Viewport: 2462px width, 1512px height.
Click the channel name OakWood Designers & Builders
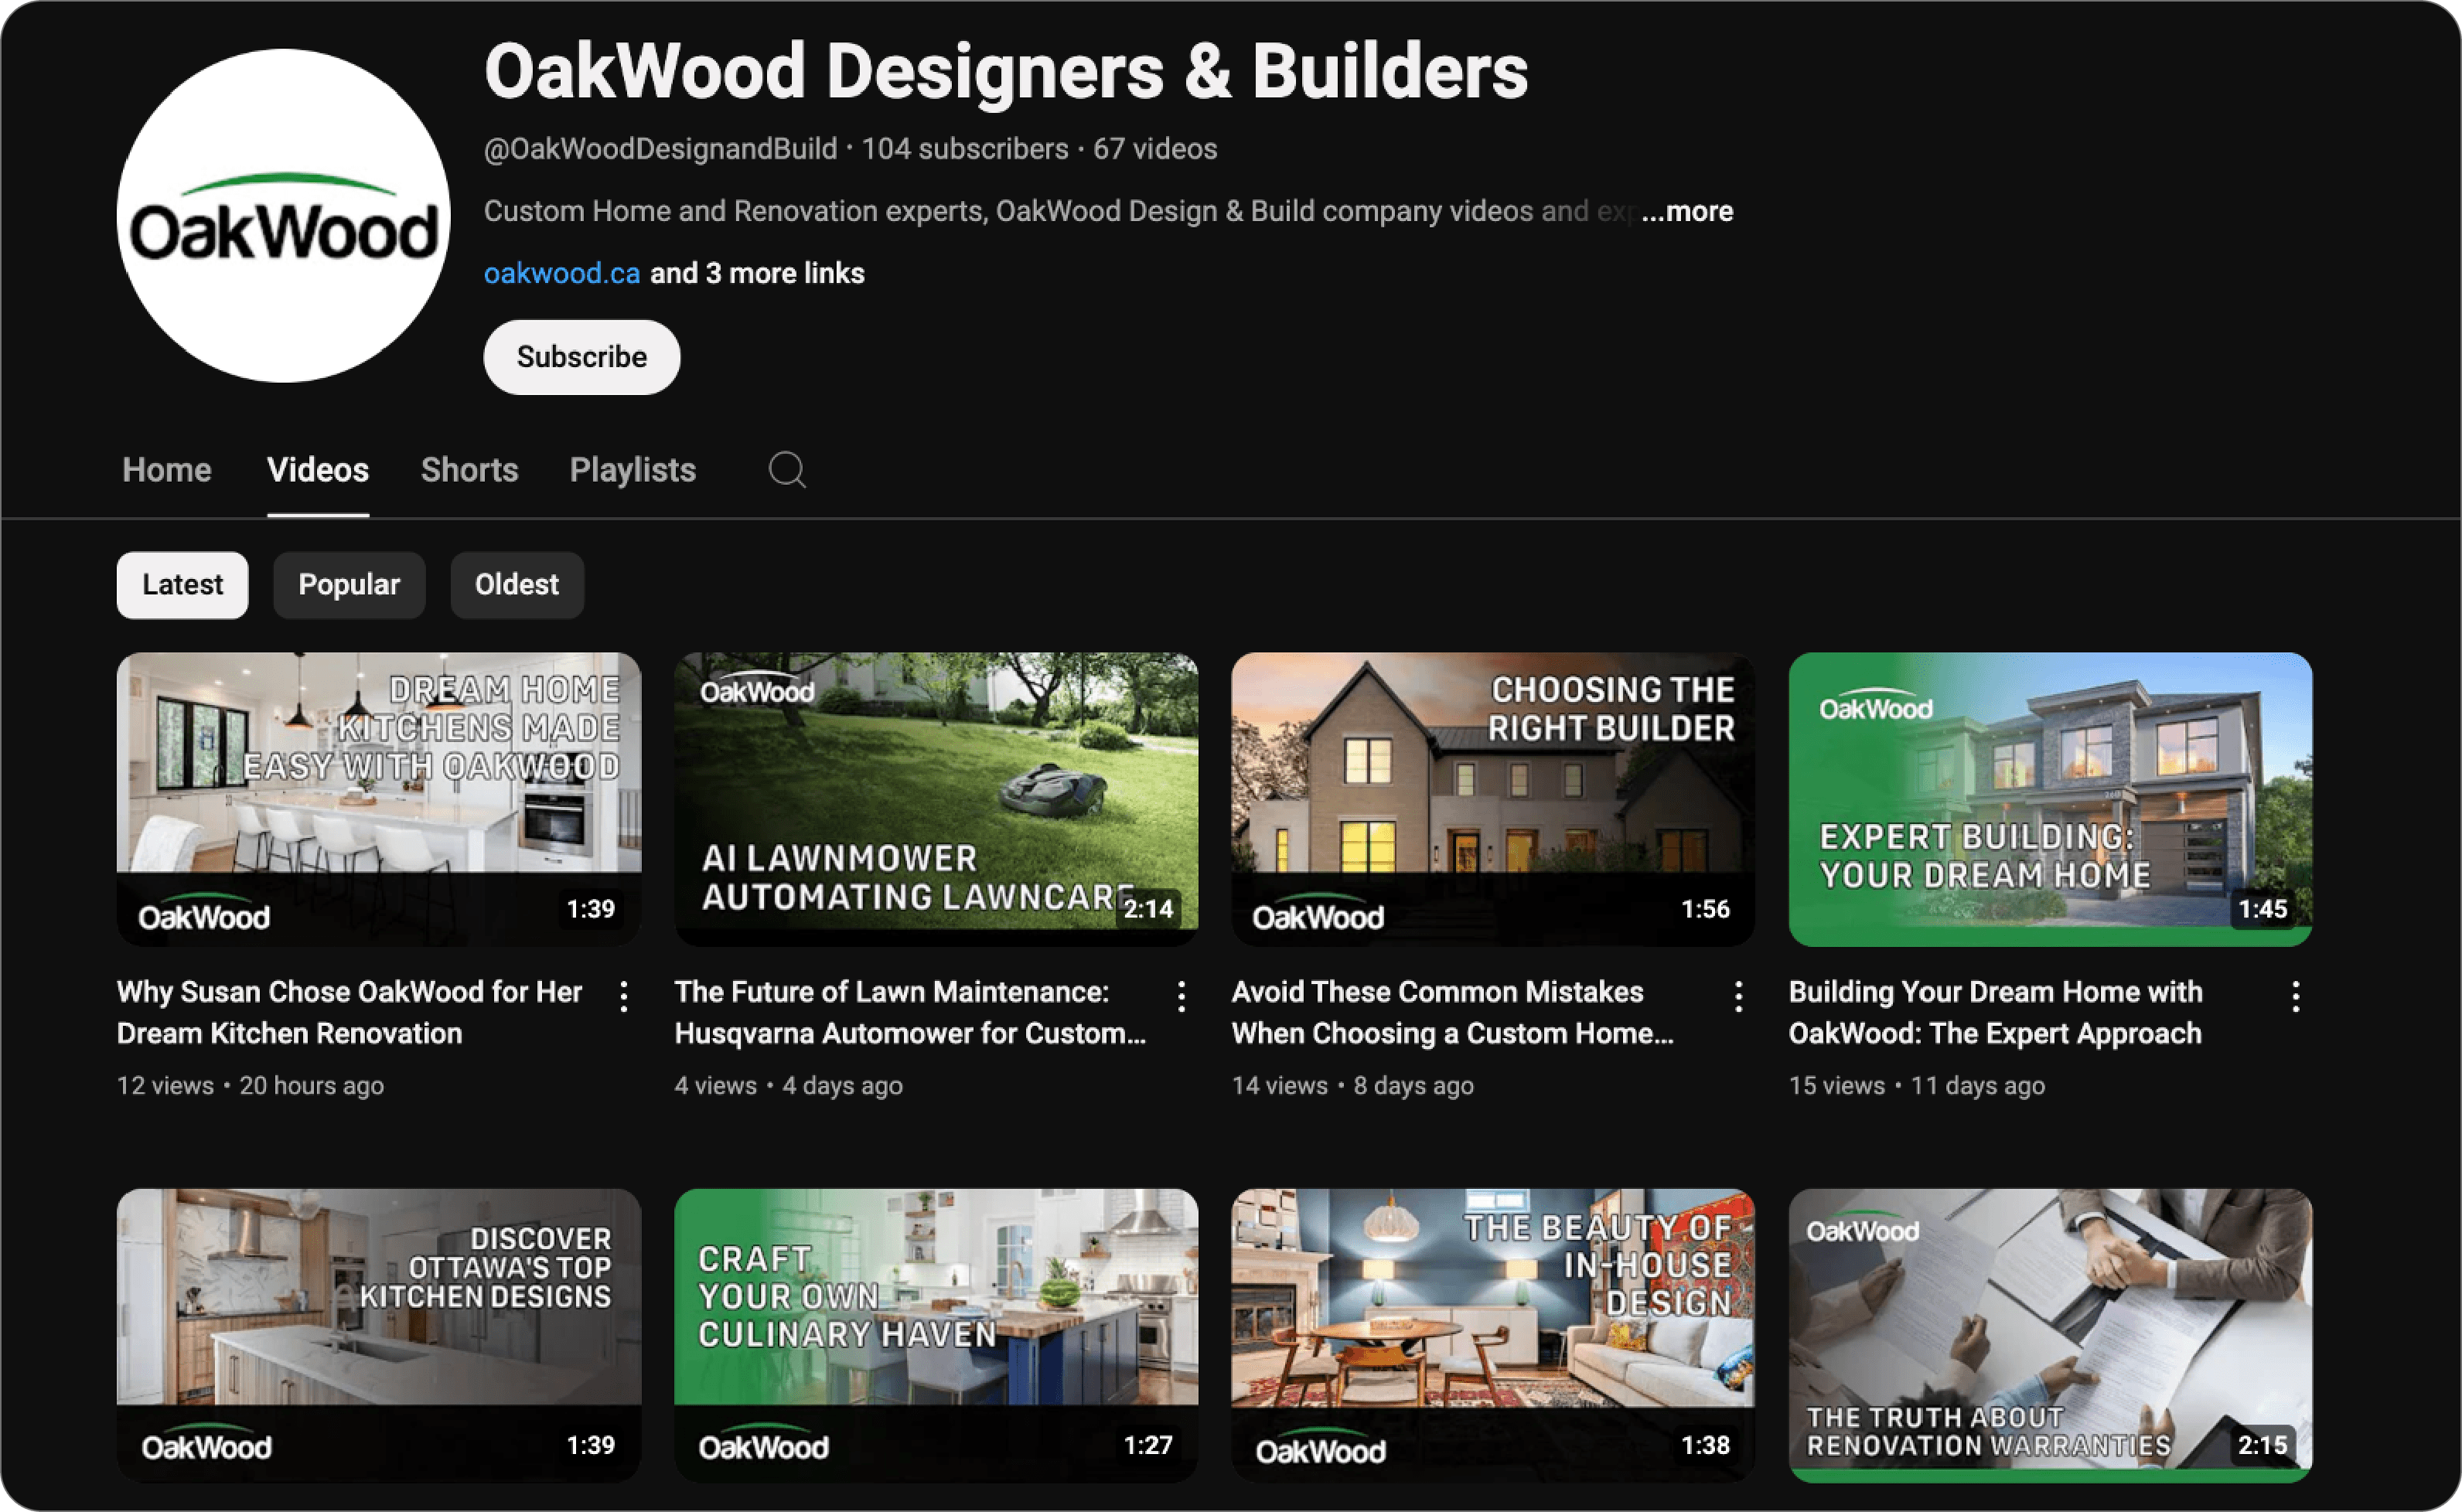tap(1006, 72)
